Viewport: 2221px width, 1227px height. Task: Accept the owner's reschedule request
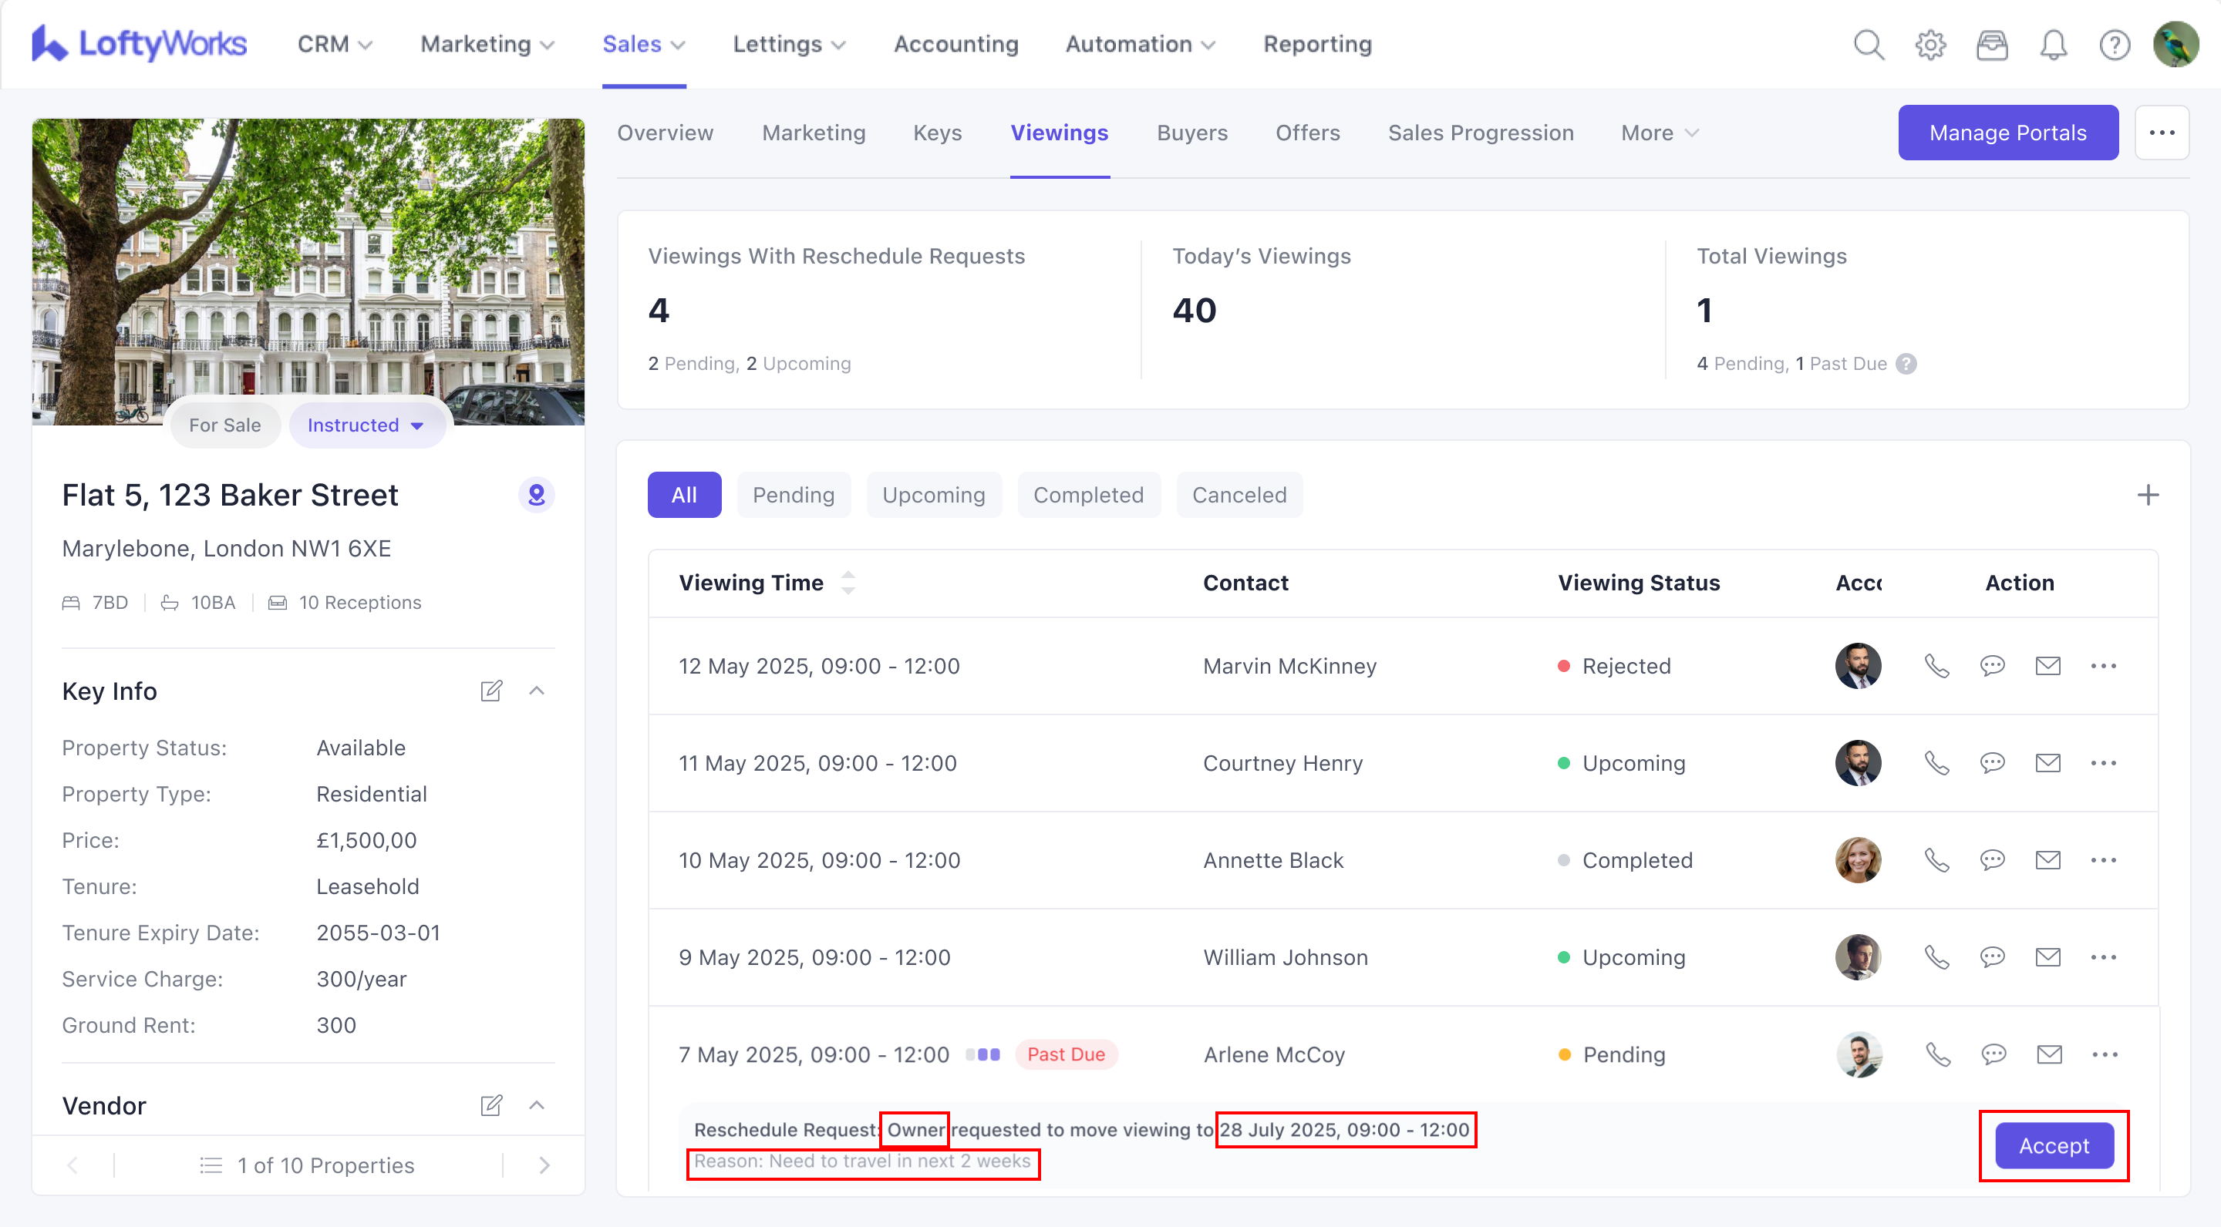coord(2054,1146)
